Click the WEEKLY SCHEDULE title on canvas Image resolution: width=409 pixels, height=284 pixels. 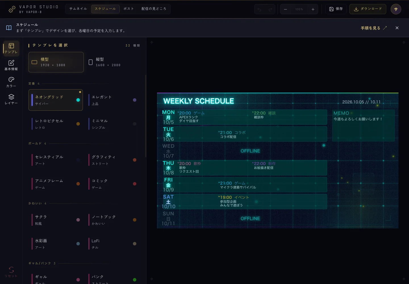tap(199, 101)
